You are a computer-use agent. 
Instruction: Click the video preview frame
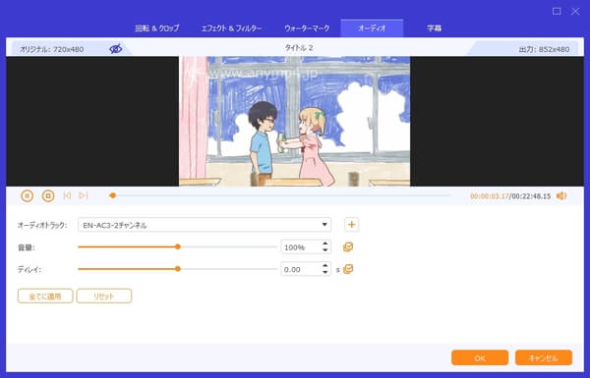(x=294, y=122)
